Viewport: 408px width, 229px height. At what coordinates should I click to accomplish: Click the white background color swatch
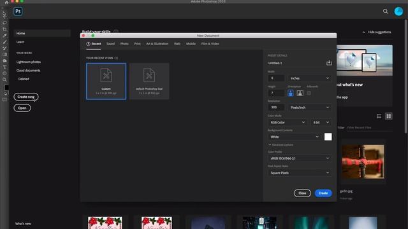tap(328, 137)
